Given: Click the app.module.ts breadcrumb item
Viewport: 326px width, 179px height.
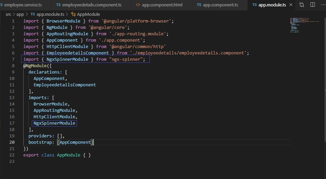Looking at the screenshot, I should click(50, 14).
